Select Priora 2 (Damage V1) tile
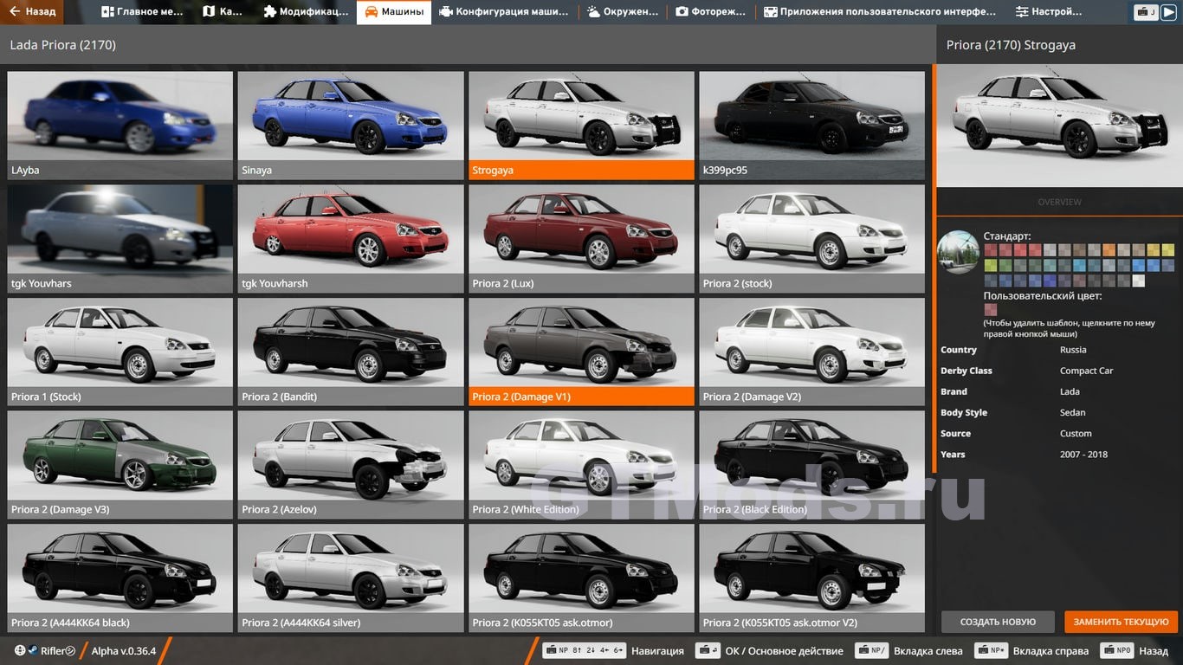Screen dimensions: 1183x665 [581, 352]
